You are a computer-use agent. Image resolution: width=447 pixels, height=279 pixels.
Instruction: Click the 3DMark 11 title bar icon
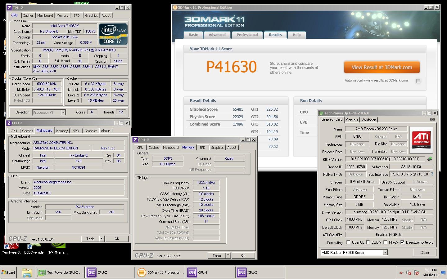pos(175,7)
